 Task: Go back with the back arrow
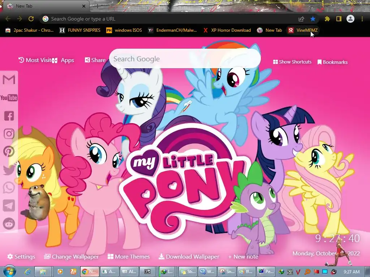tap(8, 19)
